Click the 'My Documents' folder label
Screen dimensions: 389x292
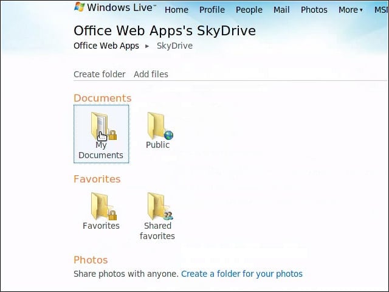point(101,150)
